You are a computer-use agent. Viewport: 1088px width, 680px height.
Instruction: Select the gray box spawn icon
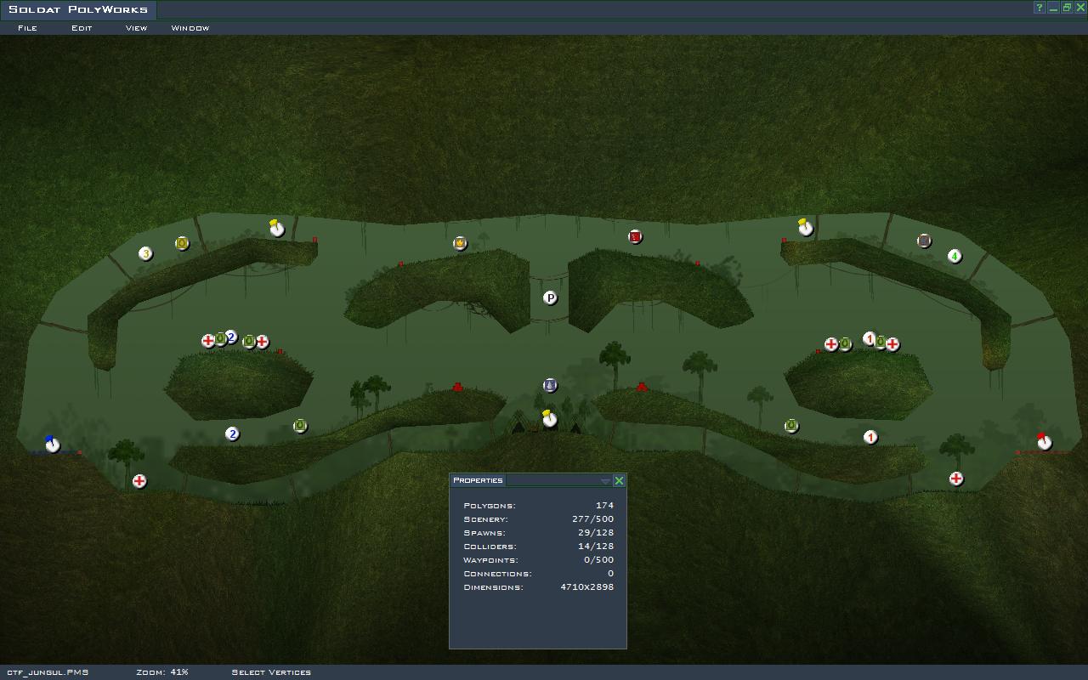click(924, 241)
